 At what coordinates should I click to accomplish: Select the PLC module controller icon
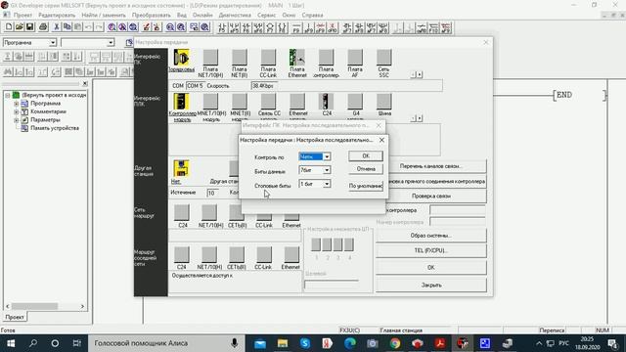click(181, 102)
